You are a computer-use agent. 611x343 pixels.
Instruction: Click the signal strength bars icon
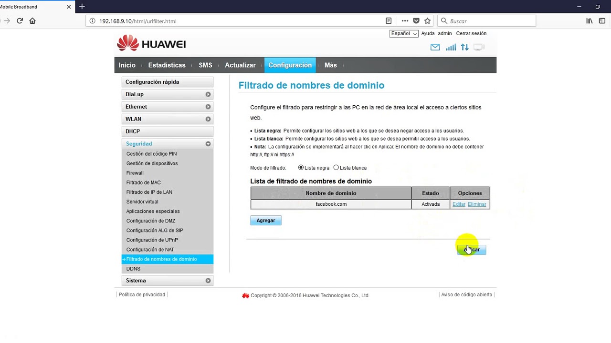tap(451, 47)
